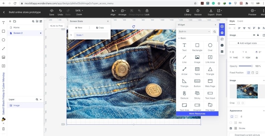This screenshot has width=265, height=136.
Task: Click the Undo arrow
Action: tap(60, 11)
